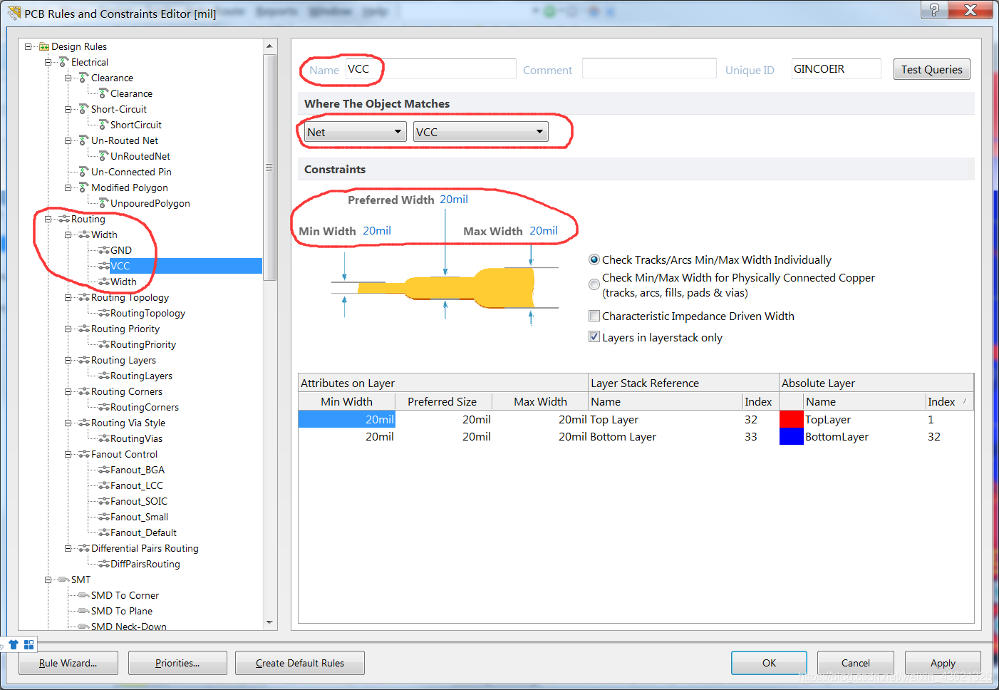Screen dimensions: 999x690
Task: Click the Fanout_BGA rule icon
Action: coord(104,470)
